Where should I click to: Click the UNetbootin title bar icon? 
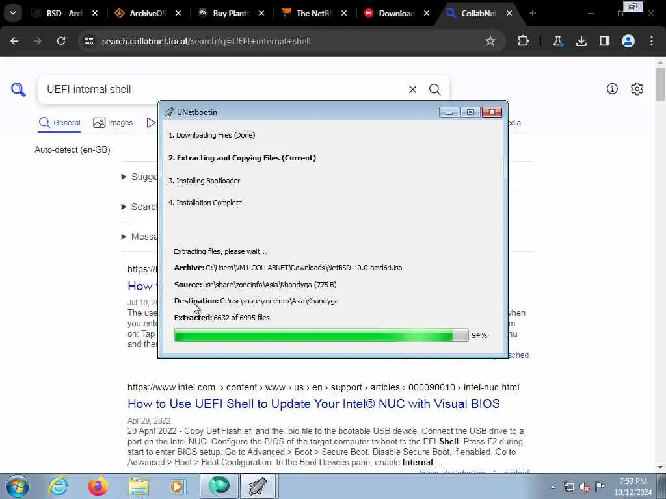click(169, 112)
